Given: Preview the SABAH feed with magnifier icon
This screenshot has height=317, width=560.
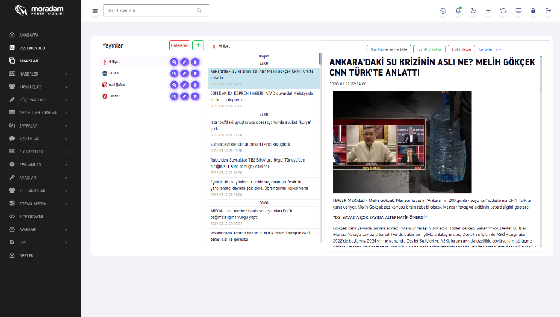Looking at the screenshot, I should 174,73.
